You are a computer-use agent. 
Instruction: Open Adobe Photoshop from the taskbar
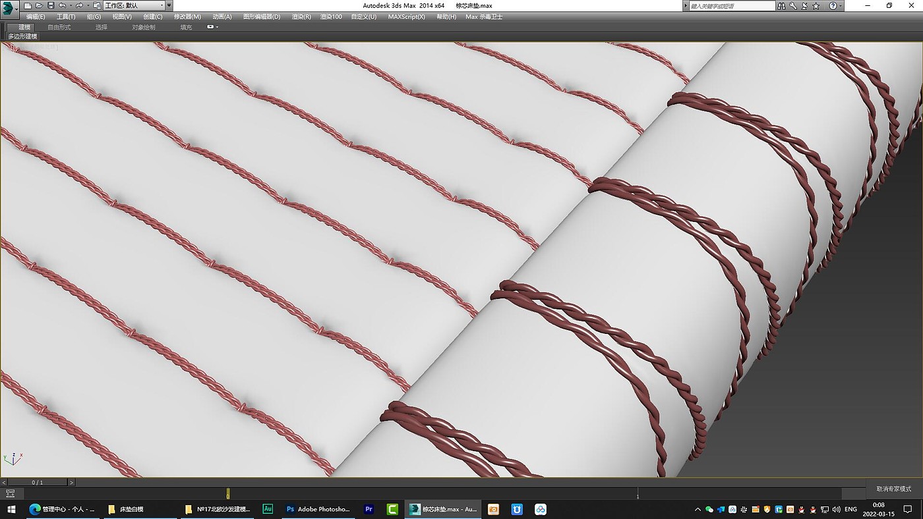[x=317, y=509]
